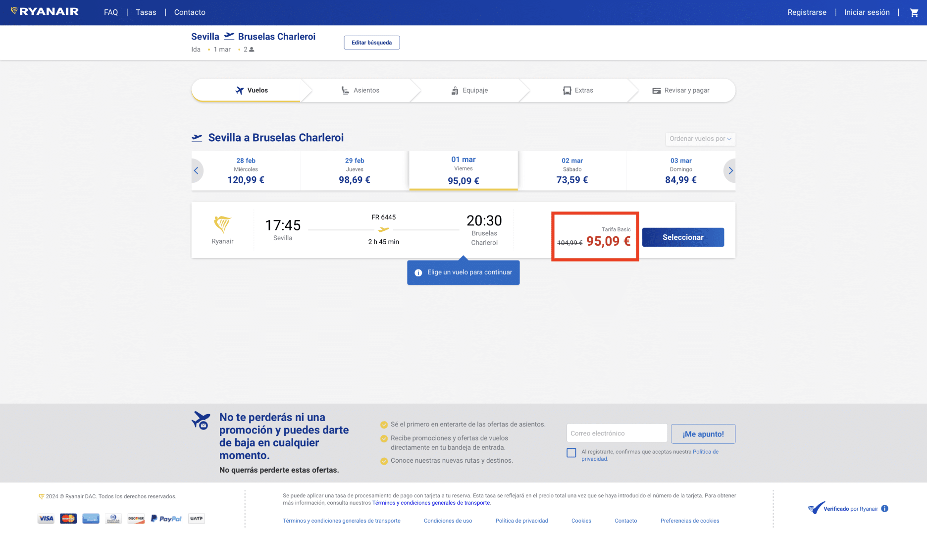927x535 pixels.
Task: Go to the Asientos step
Action: click(x=360, y=90)
